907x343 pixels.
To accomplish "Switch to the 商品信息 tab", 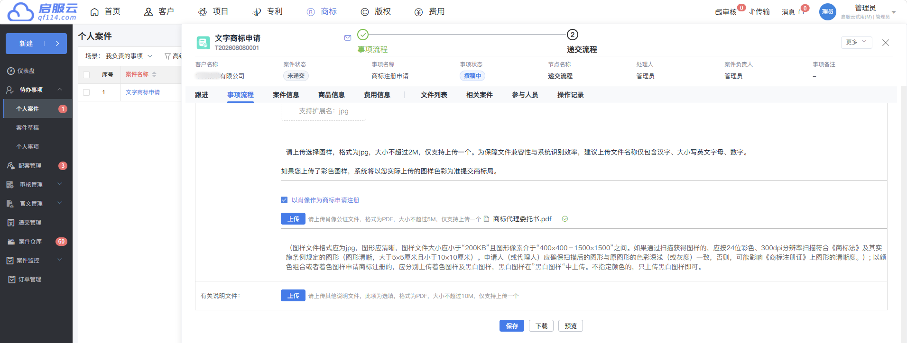I will click(x=332, y=95).
